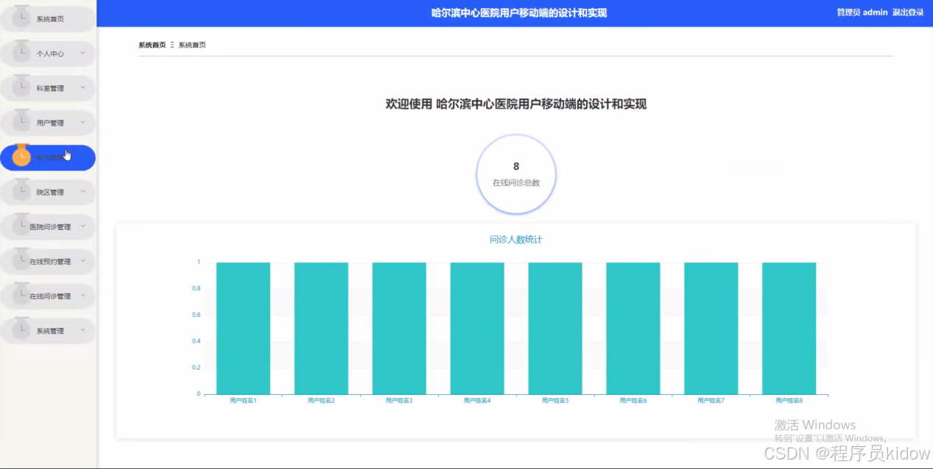Click the clock icon next to 个人中心

(22, 52)
